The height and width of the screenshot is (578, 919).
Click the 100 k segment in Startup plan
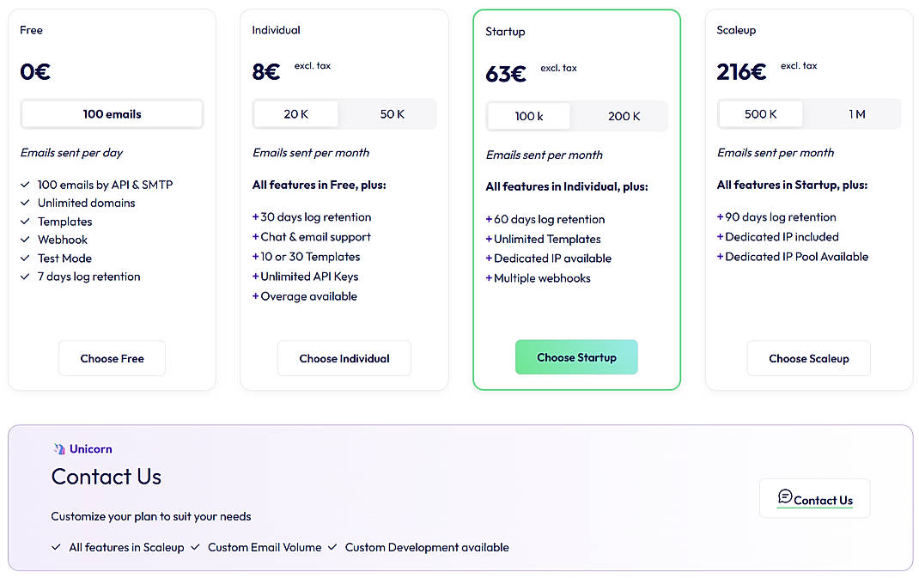(528, 114)
